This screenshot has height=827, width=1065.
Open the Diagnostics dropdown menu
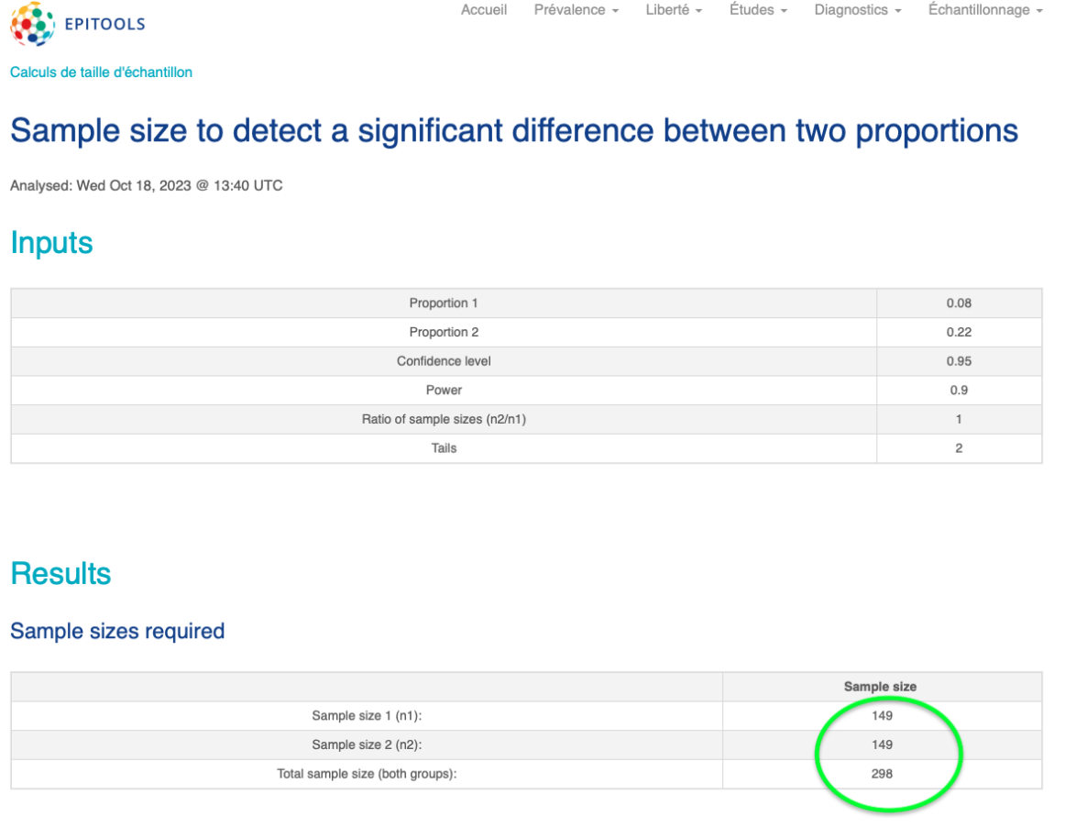tap(857, 10)
